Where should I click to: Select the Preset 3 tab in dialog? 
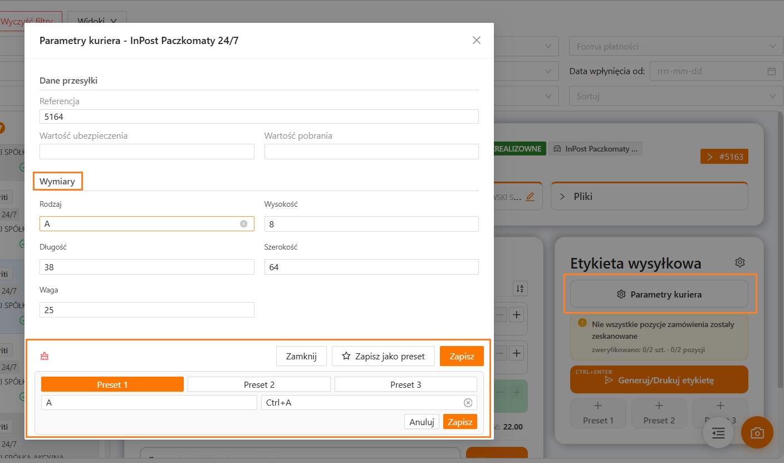tap(406, 384)
